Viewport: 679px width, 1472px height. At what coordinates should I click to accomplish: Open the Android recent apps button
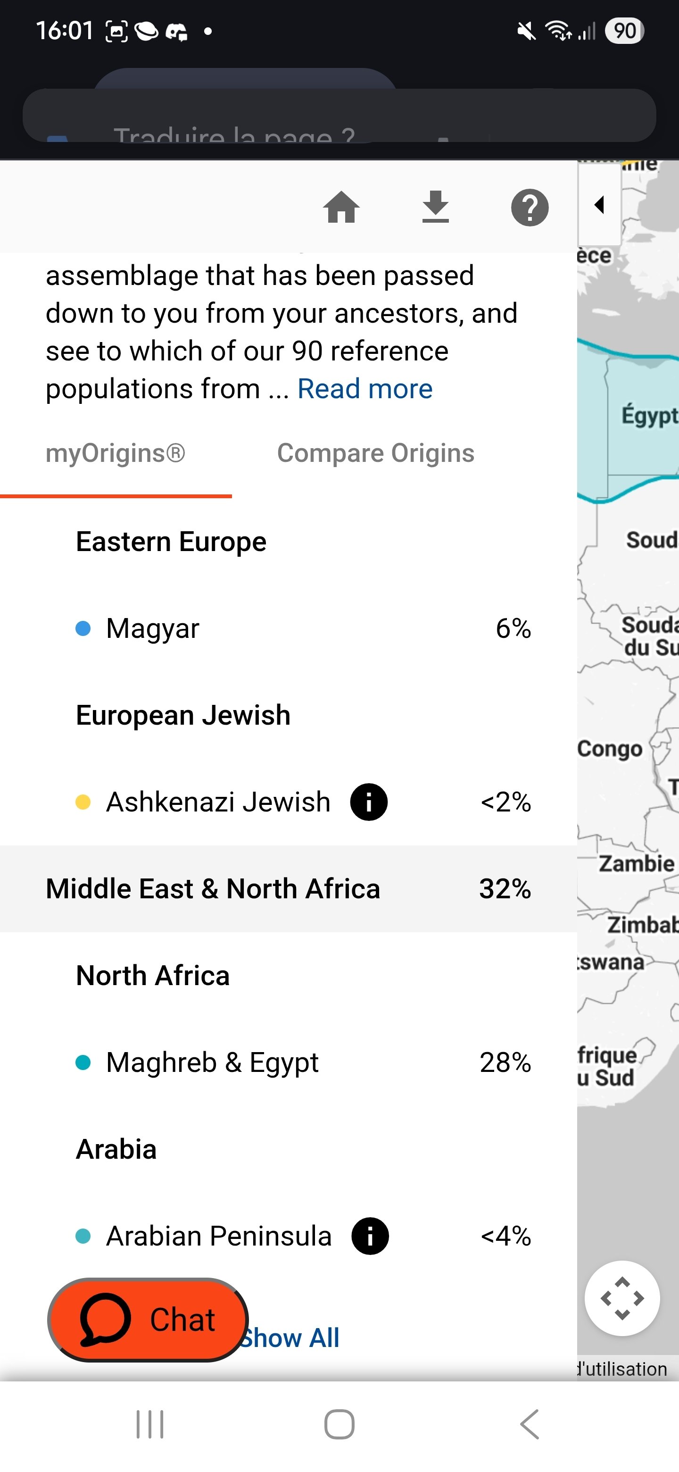(149, 1423)
